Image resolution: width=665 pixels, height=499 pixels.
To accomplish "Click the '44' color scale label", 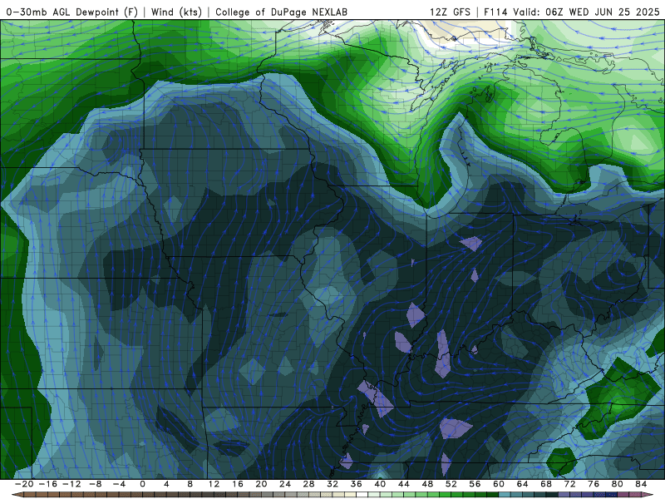I will (404, 484).
